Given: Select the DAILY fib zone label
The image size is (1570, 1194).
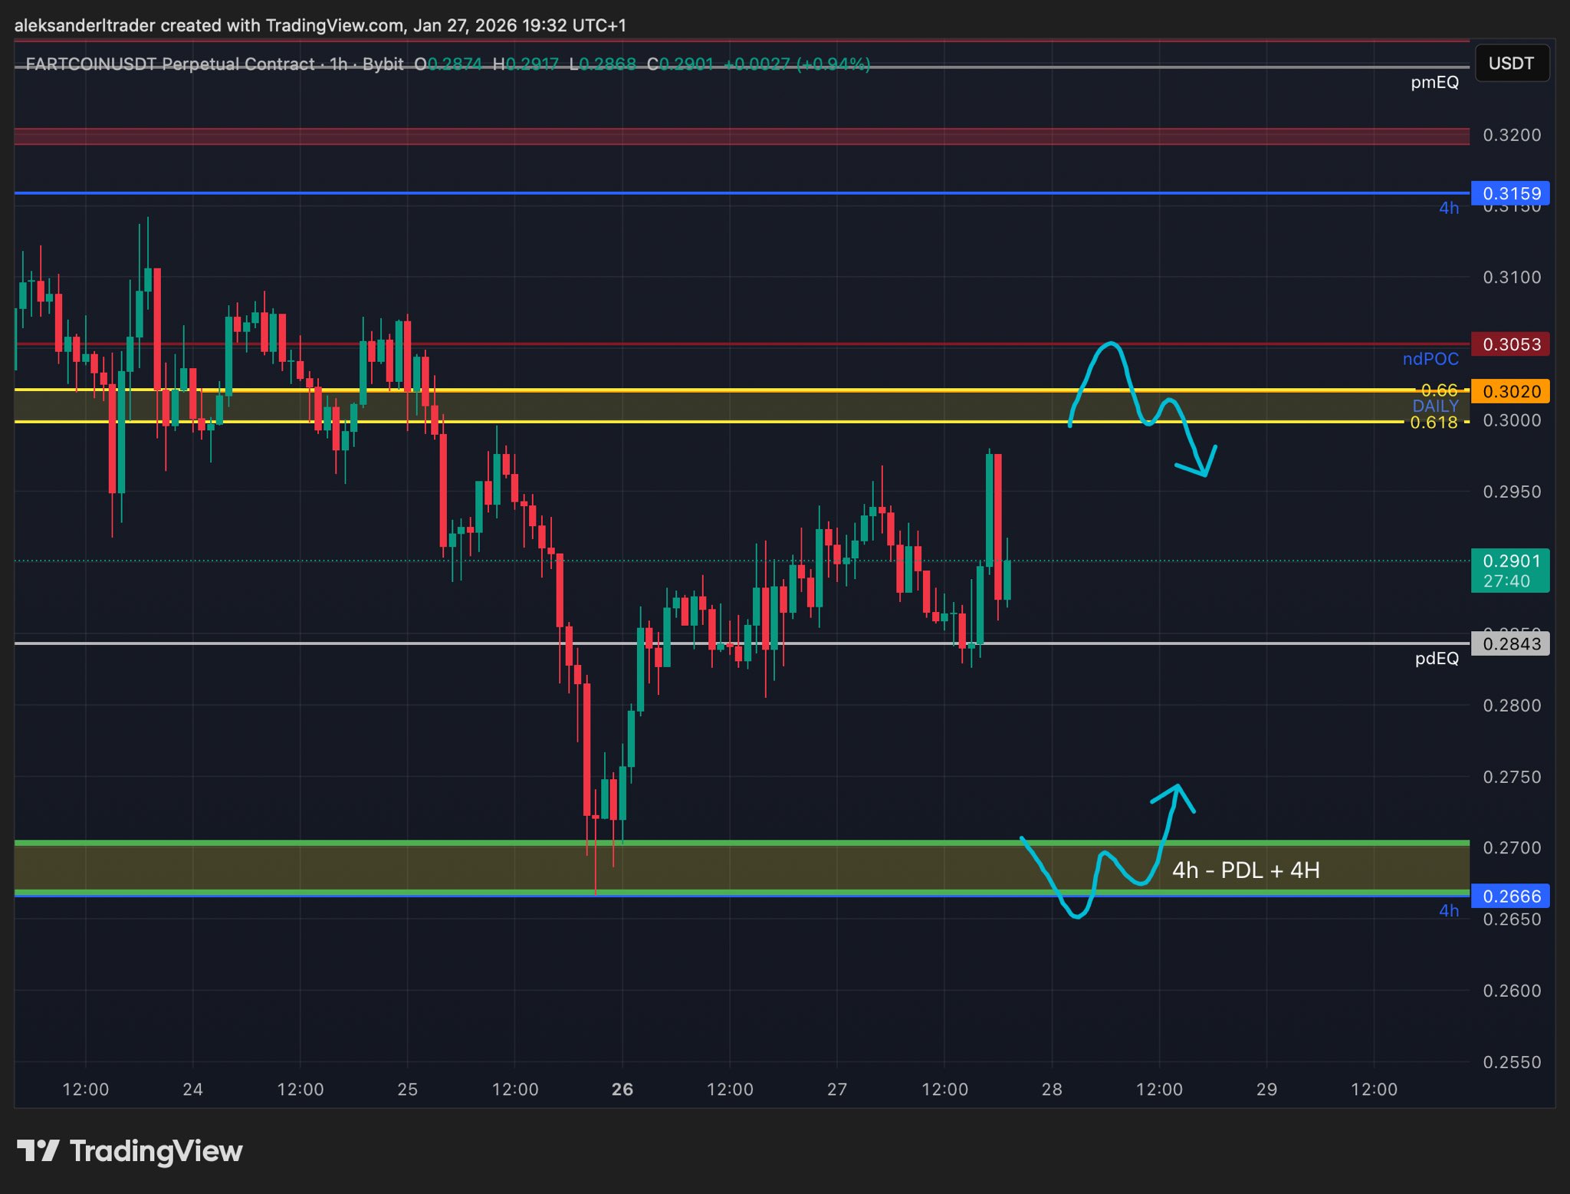Looking at the screenshot, I should click(x=1435, y=406).
